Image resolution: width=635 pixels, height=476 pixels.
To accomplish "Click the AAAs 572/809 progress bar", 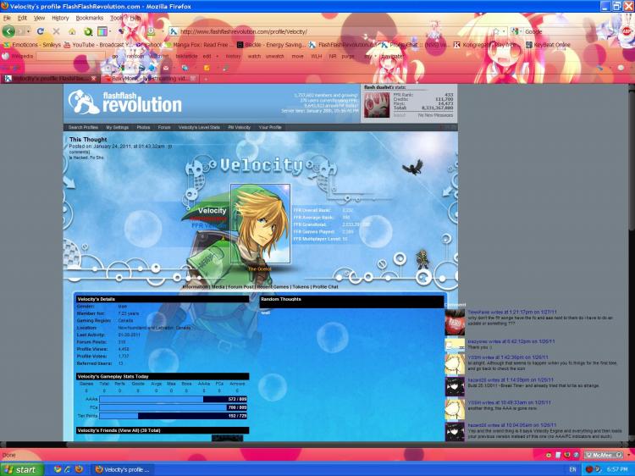I will (174, 400).
